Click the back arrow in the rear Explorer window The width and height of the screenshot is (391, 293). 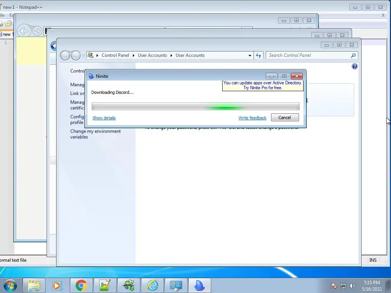pos(24,31)
